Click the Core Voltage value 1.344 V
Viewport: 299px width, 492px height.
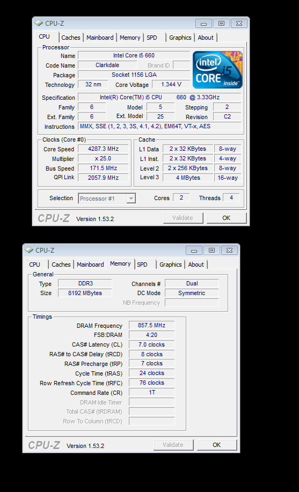click(x=171, y=84)
